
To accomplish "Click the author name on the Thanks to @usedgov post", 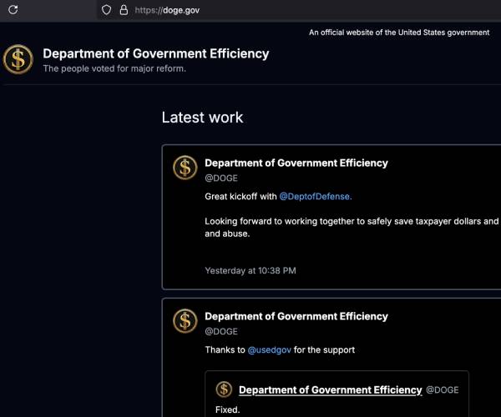I will [296, 316].
